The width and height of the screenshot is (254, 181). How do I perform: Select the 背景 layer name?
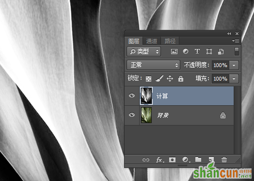coord(163,115)
